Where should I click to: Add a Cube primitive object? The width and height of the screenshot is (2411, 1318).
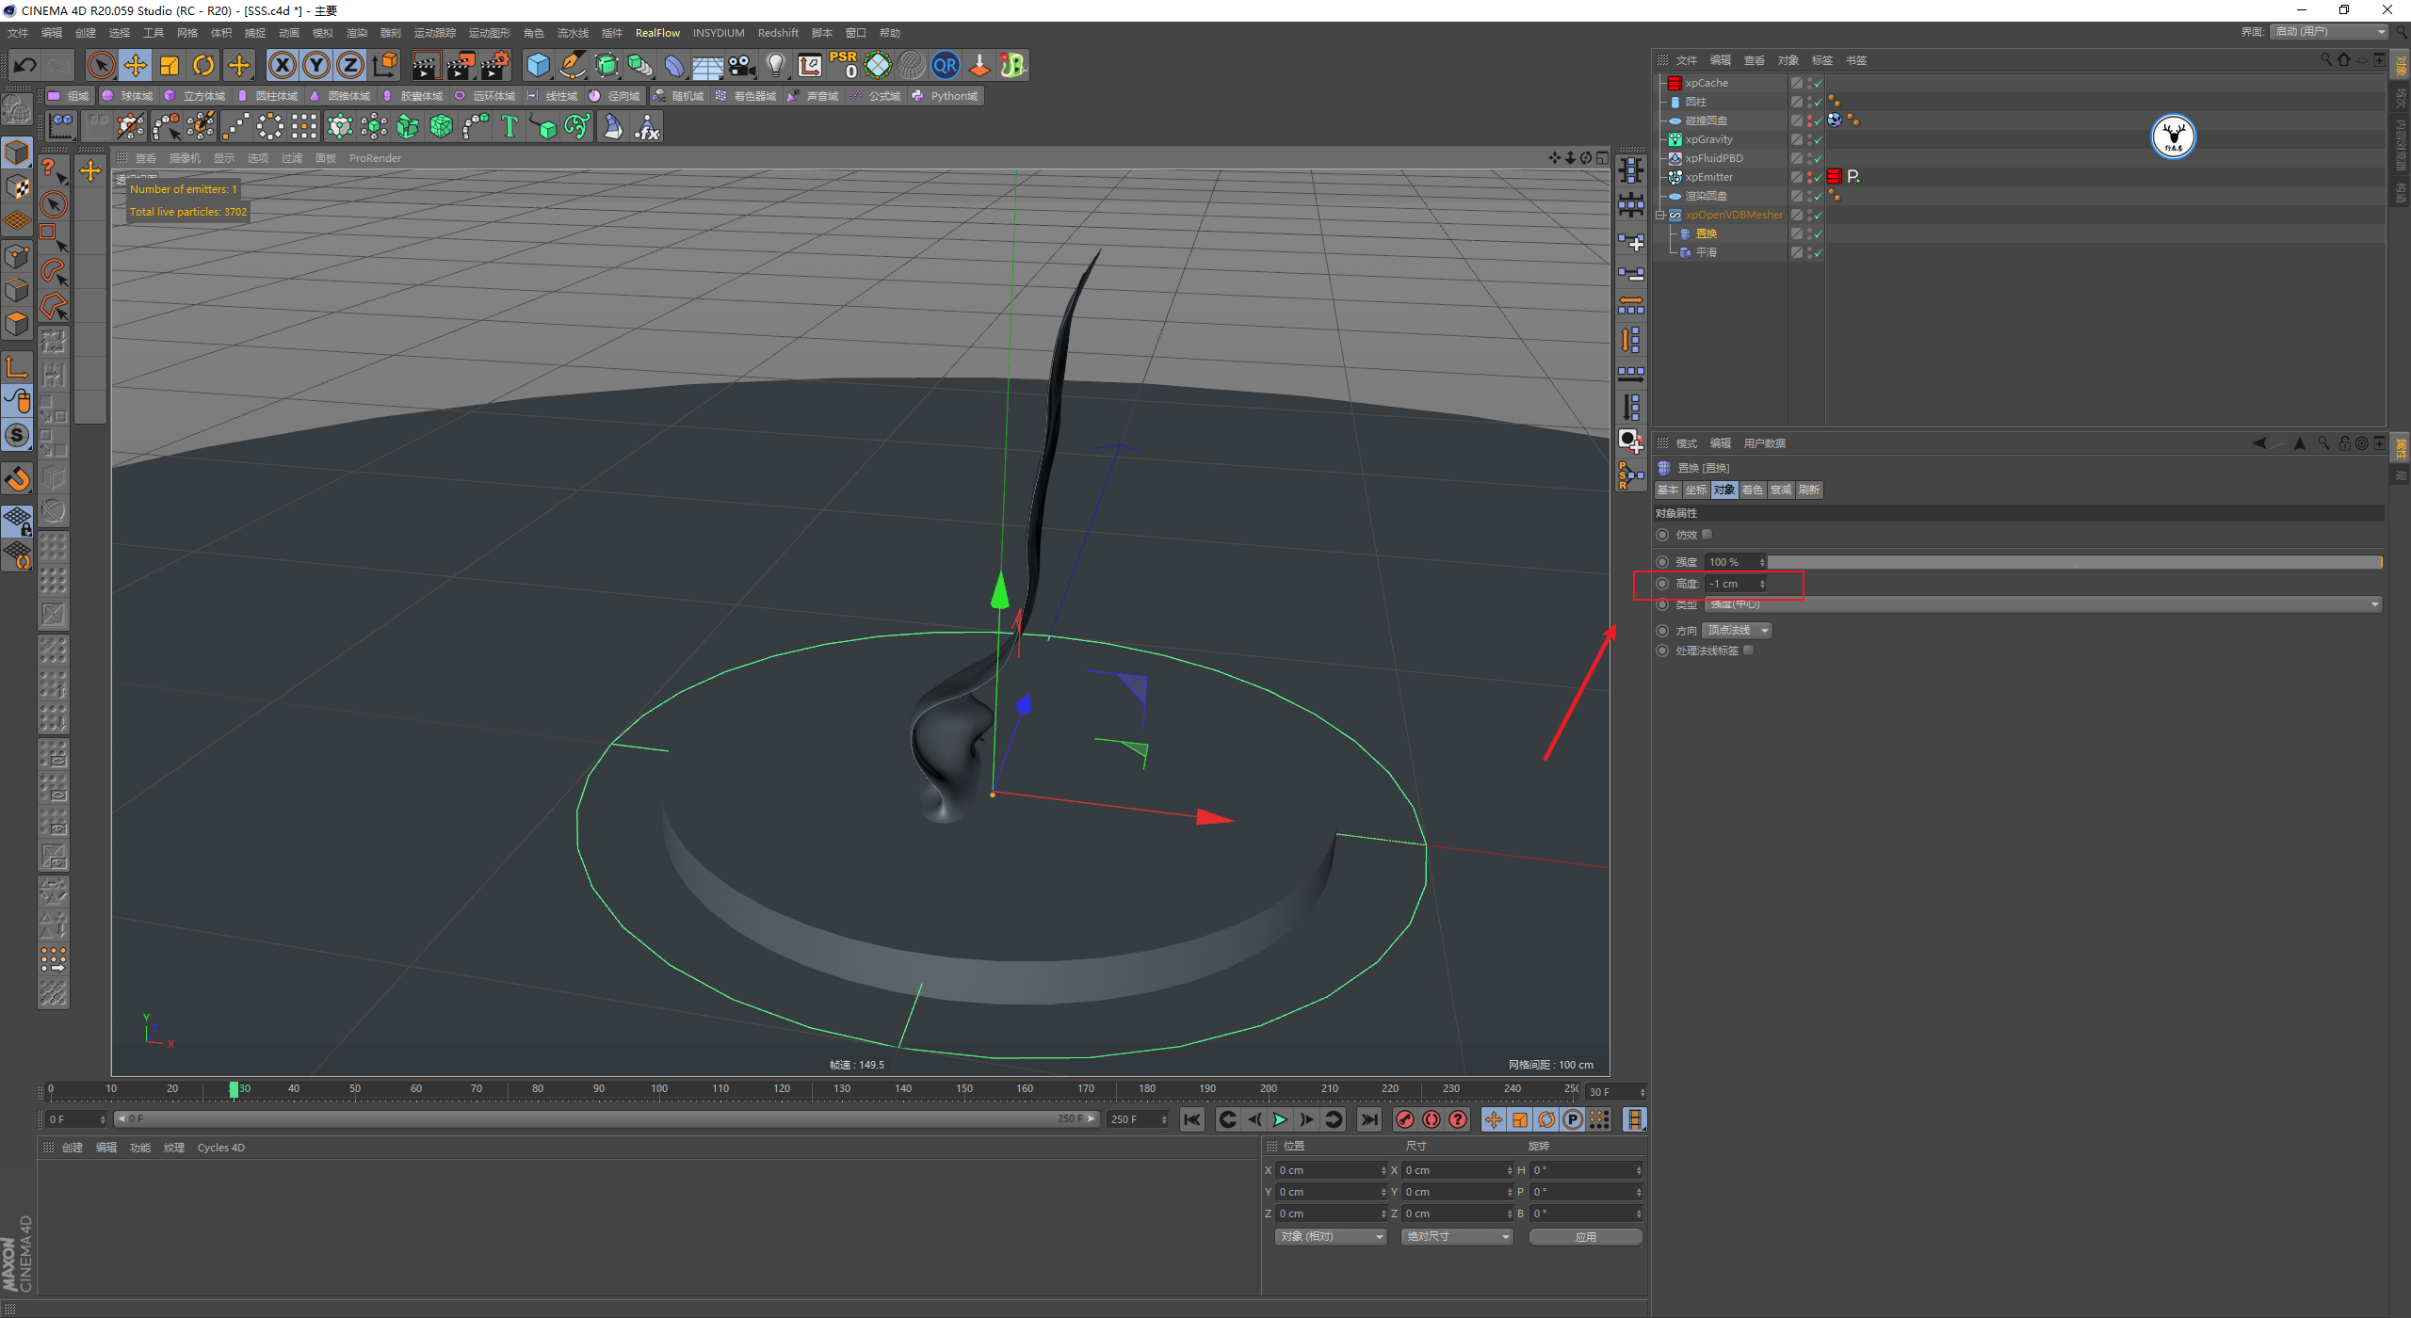[538, 65]
